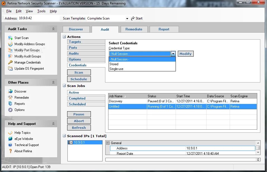Click the Scan button
Image resolution: width=267 pixels, height=172 pixels.
79,72
